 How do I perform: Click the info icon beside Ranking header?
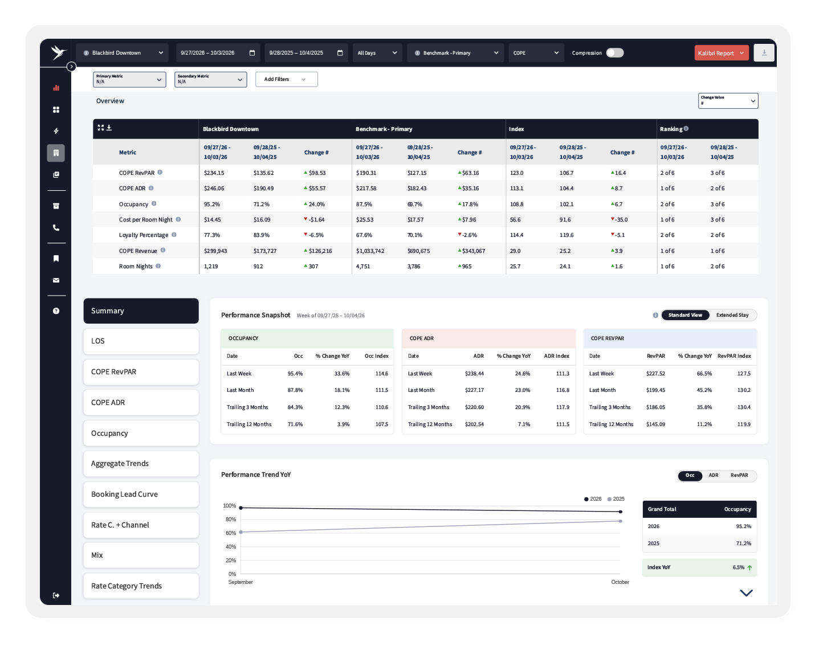tap(686, 129)
